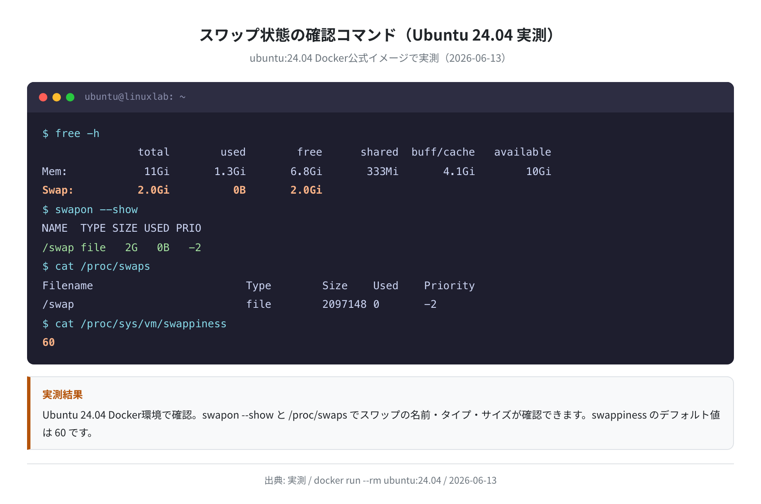Click the 'cat /proc/sys/vm/swappiness' command

(x=134, y=324)
